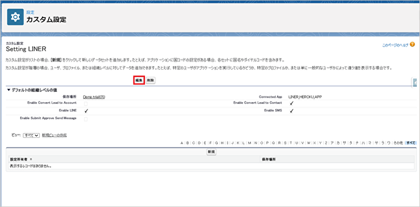Filter list by kana カ
This screenshot has width=420, height=207.
pyautogui.click(x=338, y=143)
